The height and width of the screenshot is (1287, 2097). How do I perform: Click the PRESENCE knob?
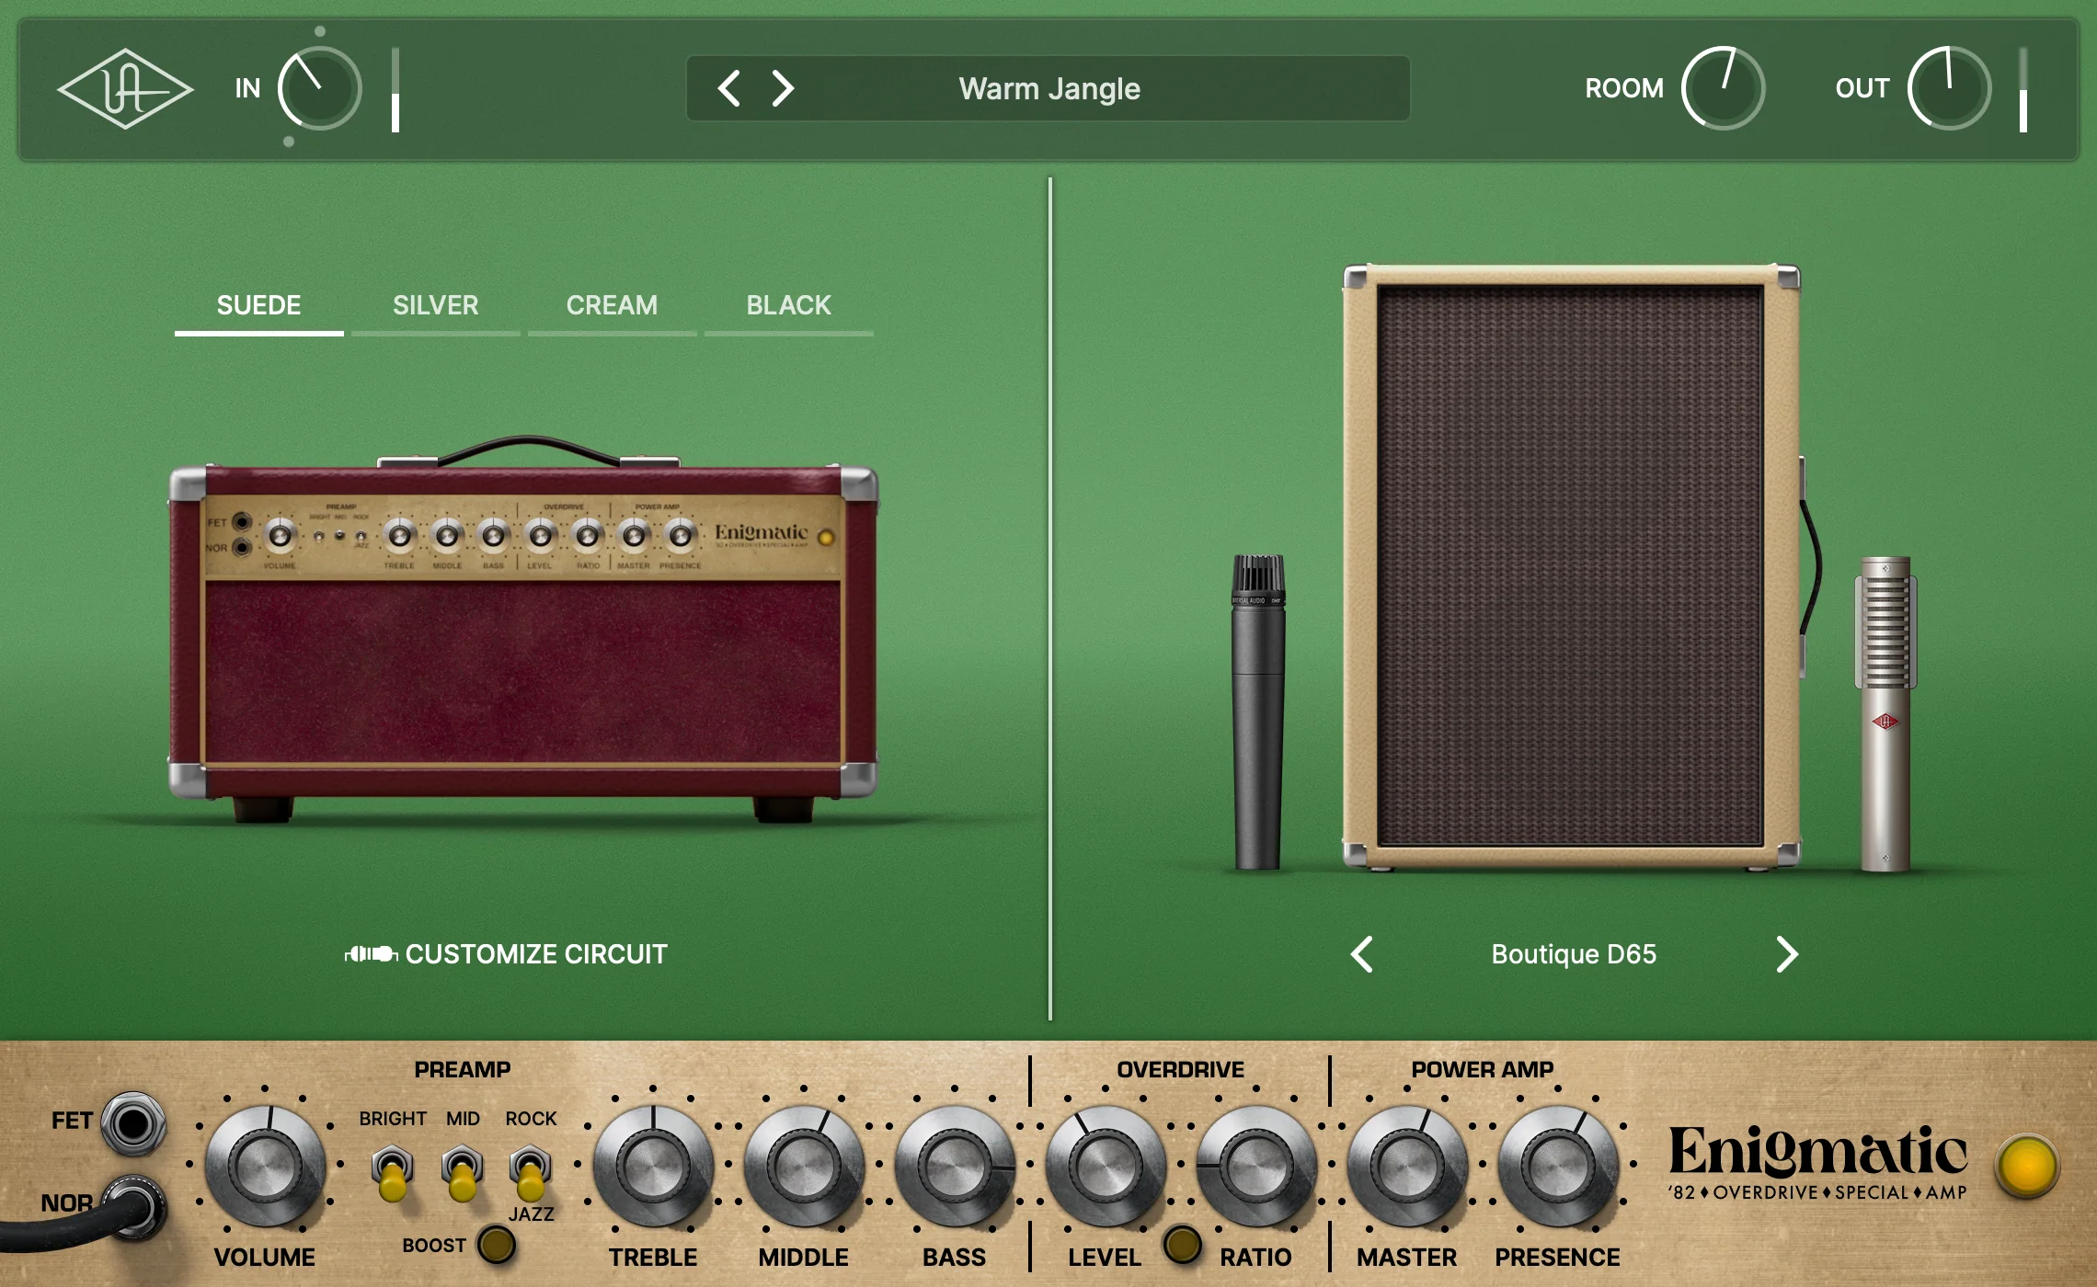(x=1558, y=1166)
